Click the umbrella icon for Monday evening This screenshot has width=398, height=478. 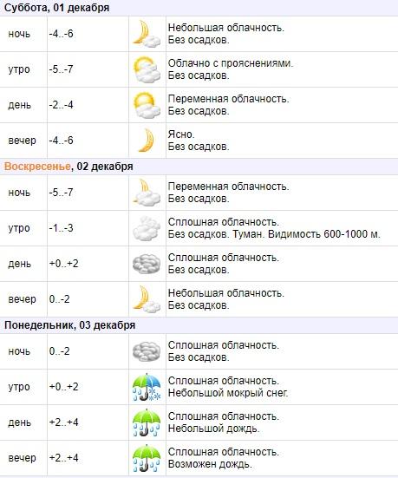pos(147,458)
